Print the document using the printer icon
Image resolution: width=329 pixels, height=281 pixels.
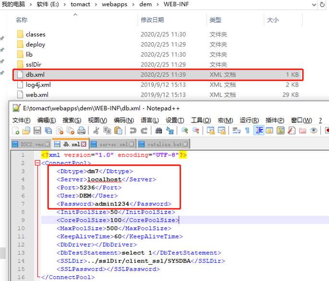[82, 131]
